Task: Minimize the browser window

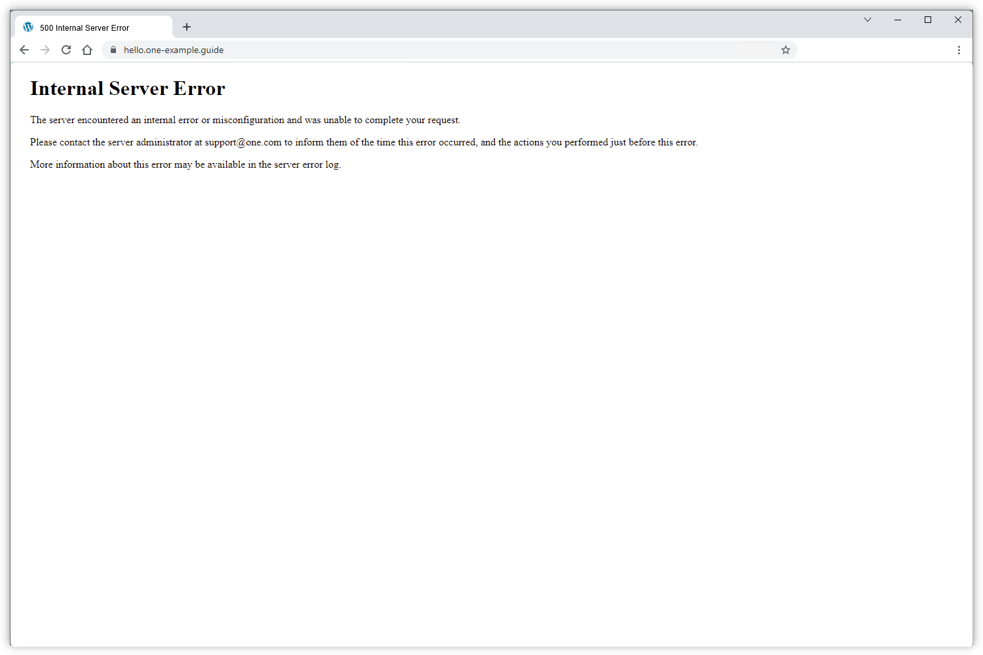Action: (x=897, y=20)
